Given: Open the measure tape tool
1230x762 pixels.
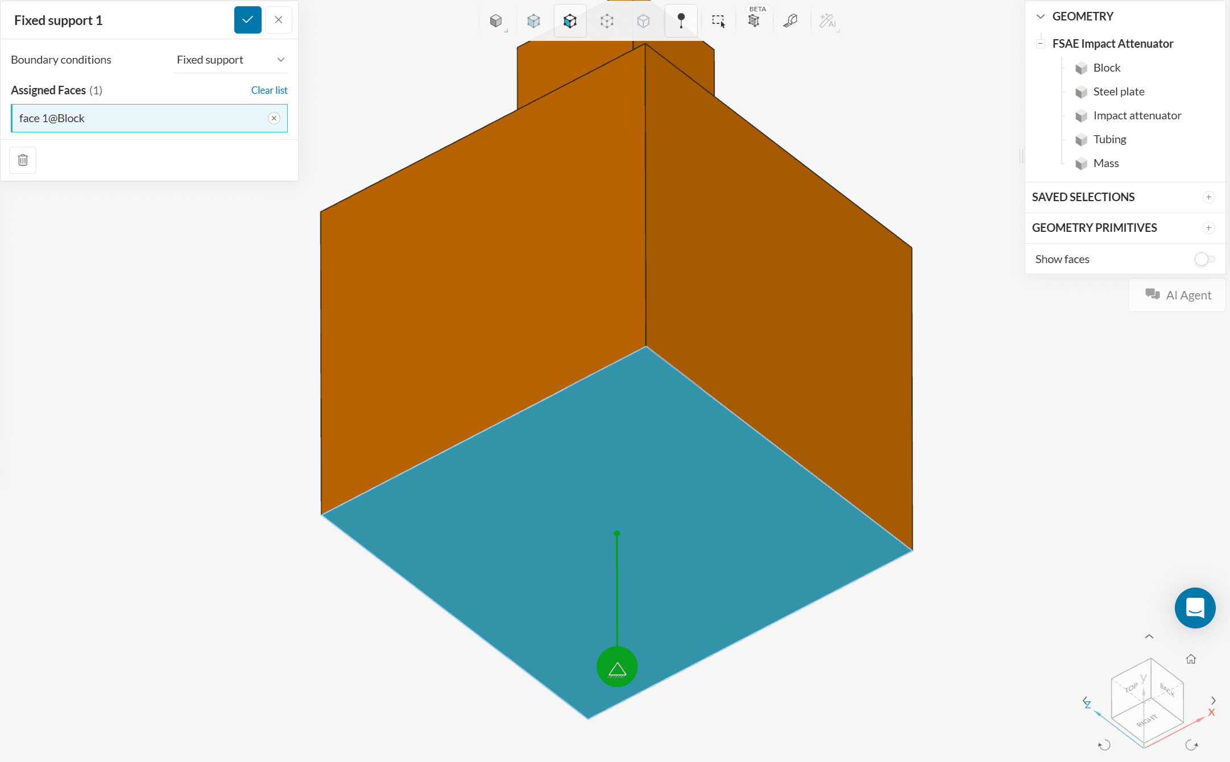Looking at the screenshot, I should tap(790, 22).
